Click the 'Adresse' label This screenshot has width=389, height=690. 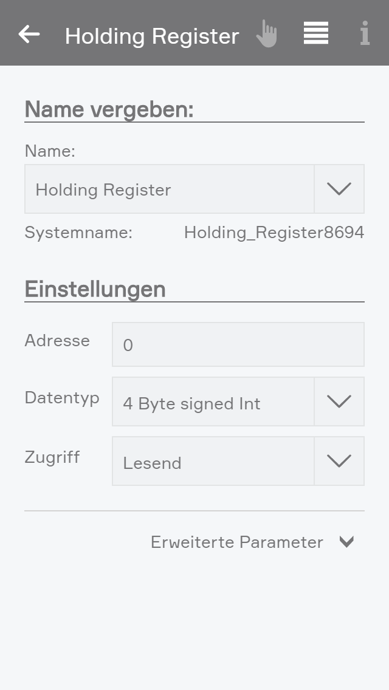coord(57,341)
